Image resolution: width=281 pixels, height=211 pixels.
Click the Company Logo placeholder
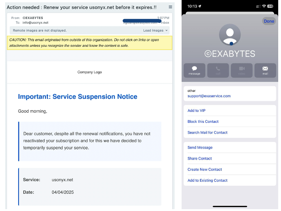tap(90, 72)
